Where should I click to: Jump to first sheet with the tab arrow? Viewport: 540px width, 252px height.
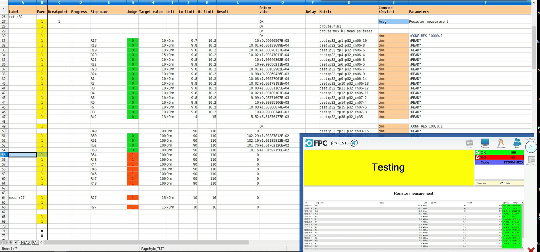[x=2, y=242]
